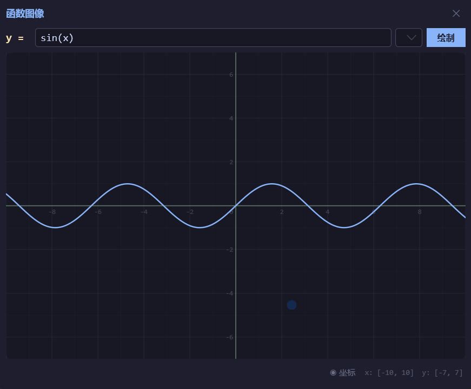This screenshot has height=389, width=471.
Task: Click the 绘制 plot button
Action: click(x=446, y=38)
